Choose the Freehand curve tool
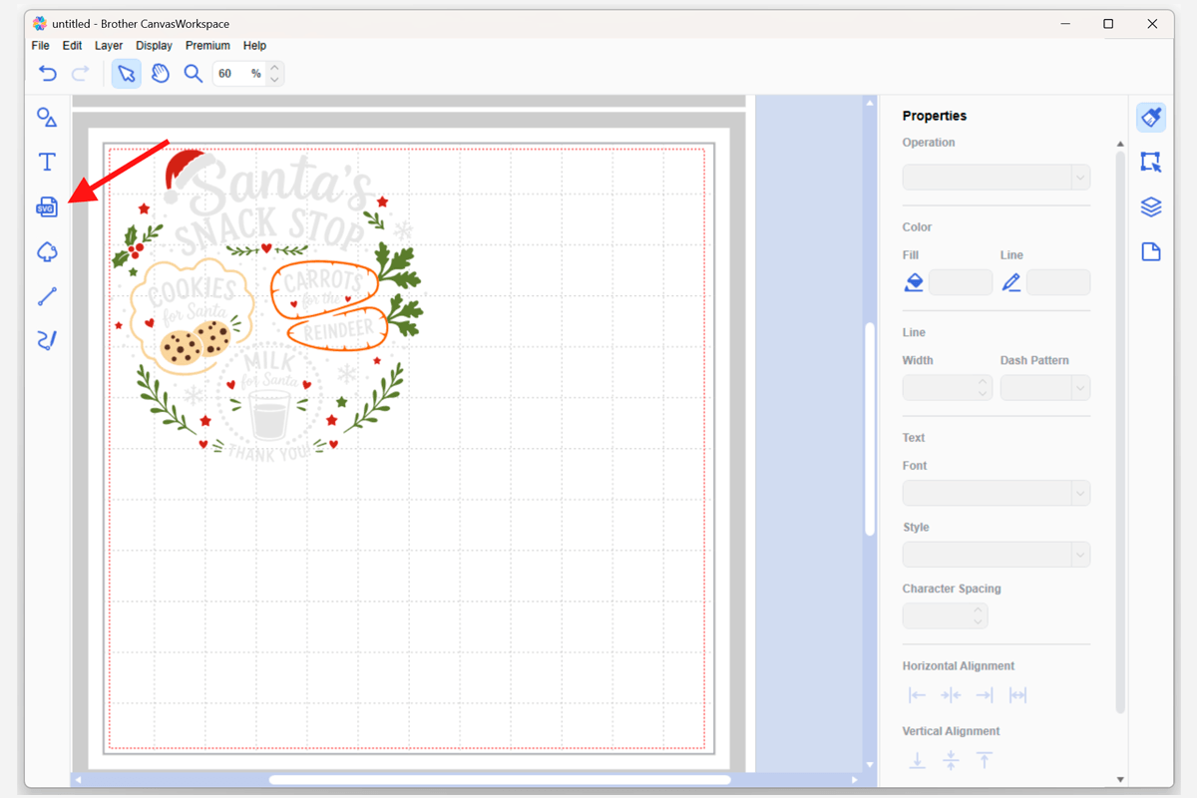 [x=47, y=340]
